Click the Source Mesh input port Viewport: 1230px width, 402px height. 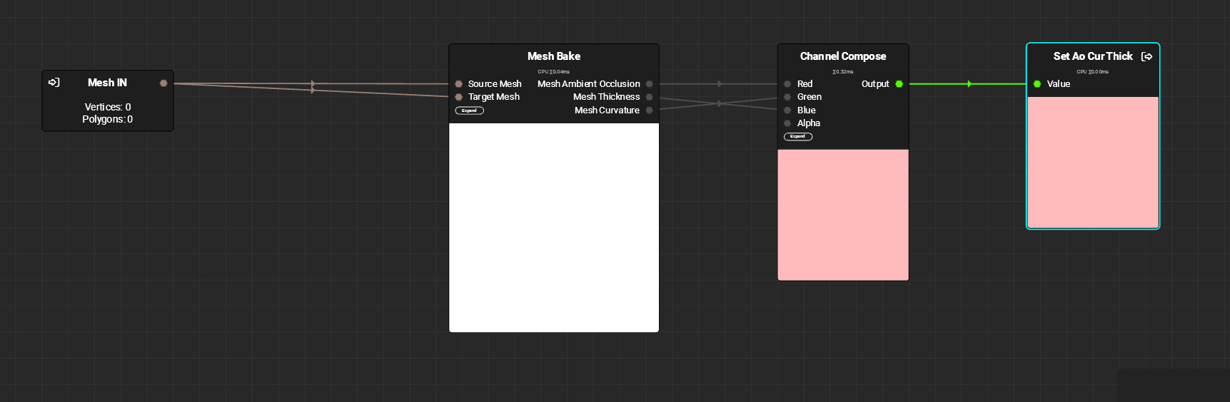point(458,84)
